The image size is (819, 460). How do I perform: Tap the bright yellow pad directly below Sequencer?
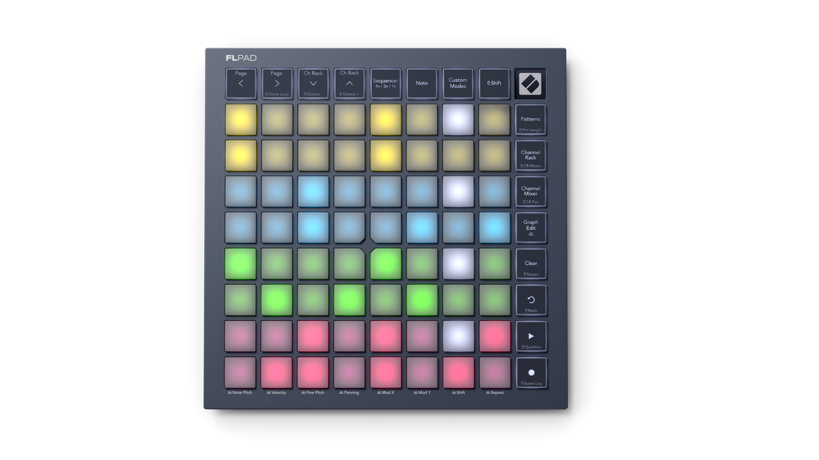tap(386, 119)
